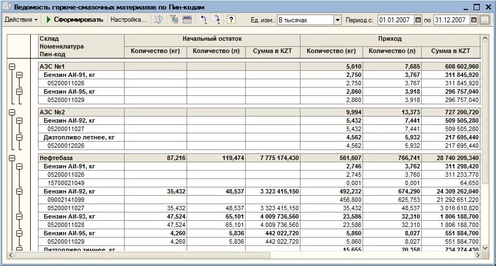The image size is (496, 266).
Task: Maximize the report window
Action: pyautogui.click(x=476, y=7)
